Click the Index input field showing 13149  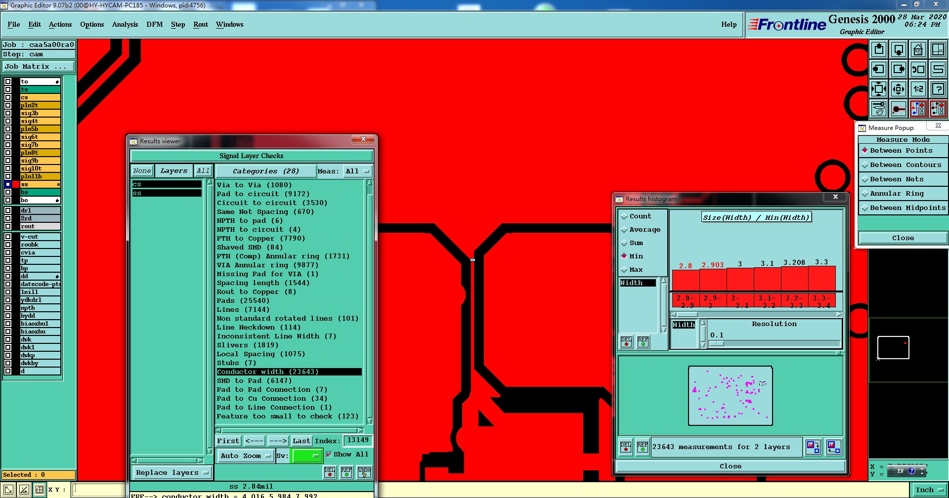[358, 441]
